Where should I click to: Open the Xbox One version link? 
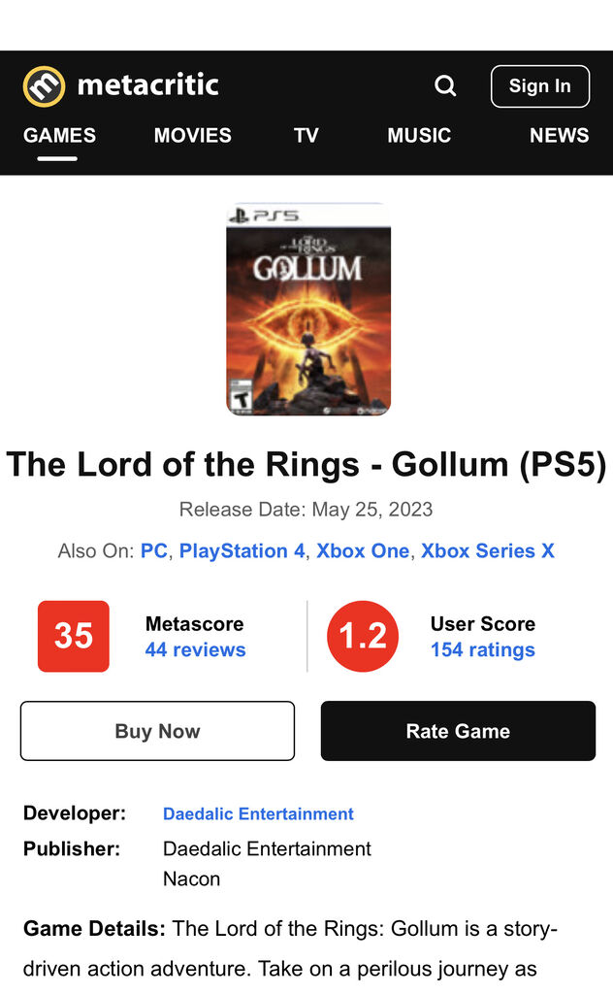363,550
